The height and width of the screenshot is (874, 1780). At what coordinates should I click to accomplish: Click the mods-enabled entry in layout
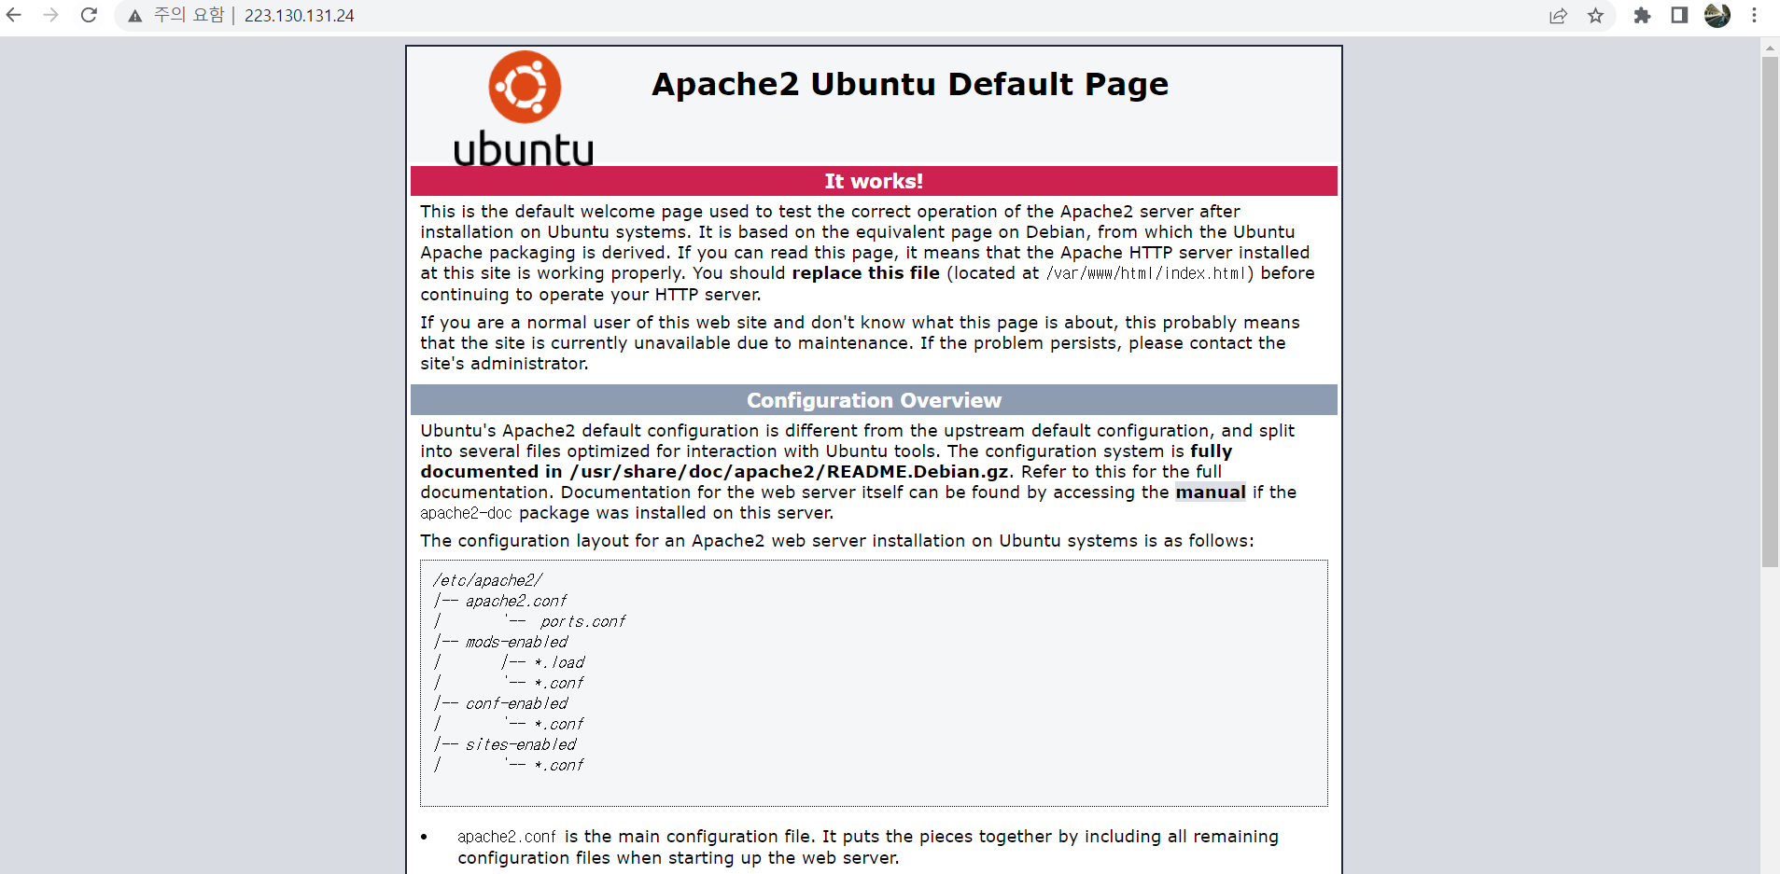pos(517,642)
